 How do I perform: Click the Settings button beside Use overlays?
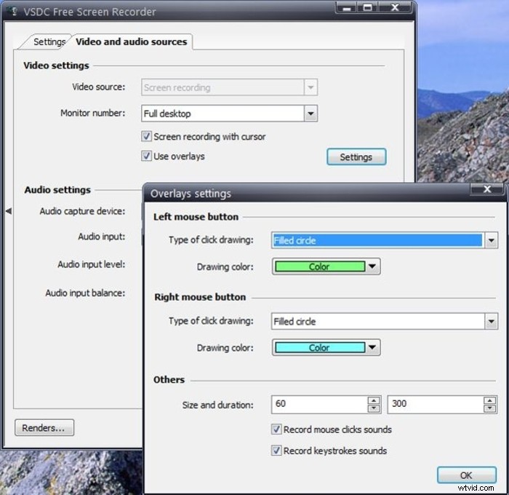point(356,157)
